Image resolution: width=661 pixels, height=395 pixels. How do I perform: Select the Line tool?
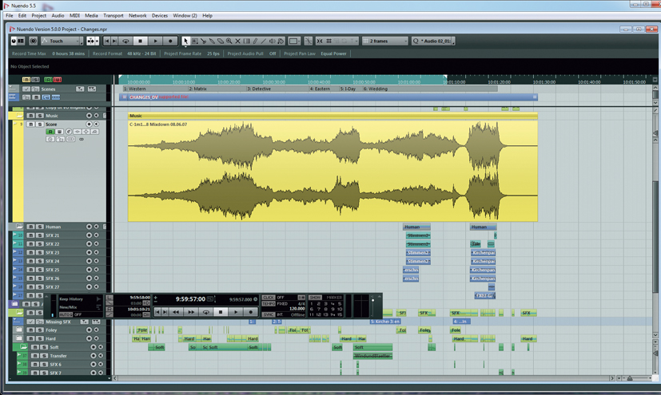tap(264, 41)
